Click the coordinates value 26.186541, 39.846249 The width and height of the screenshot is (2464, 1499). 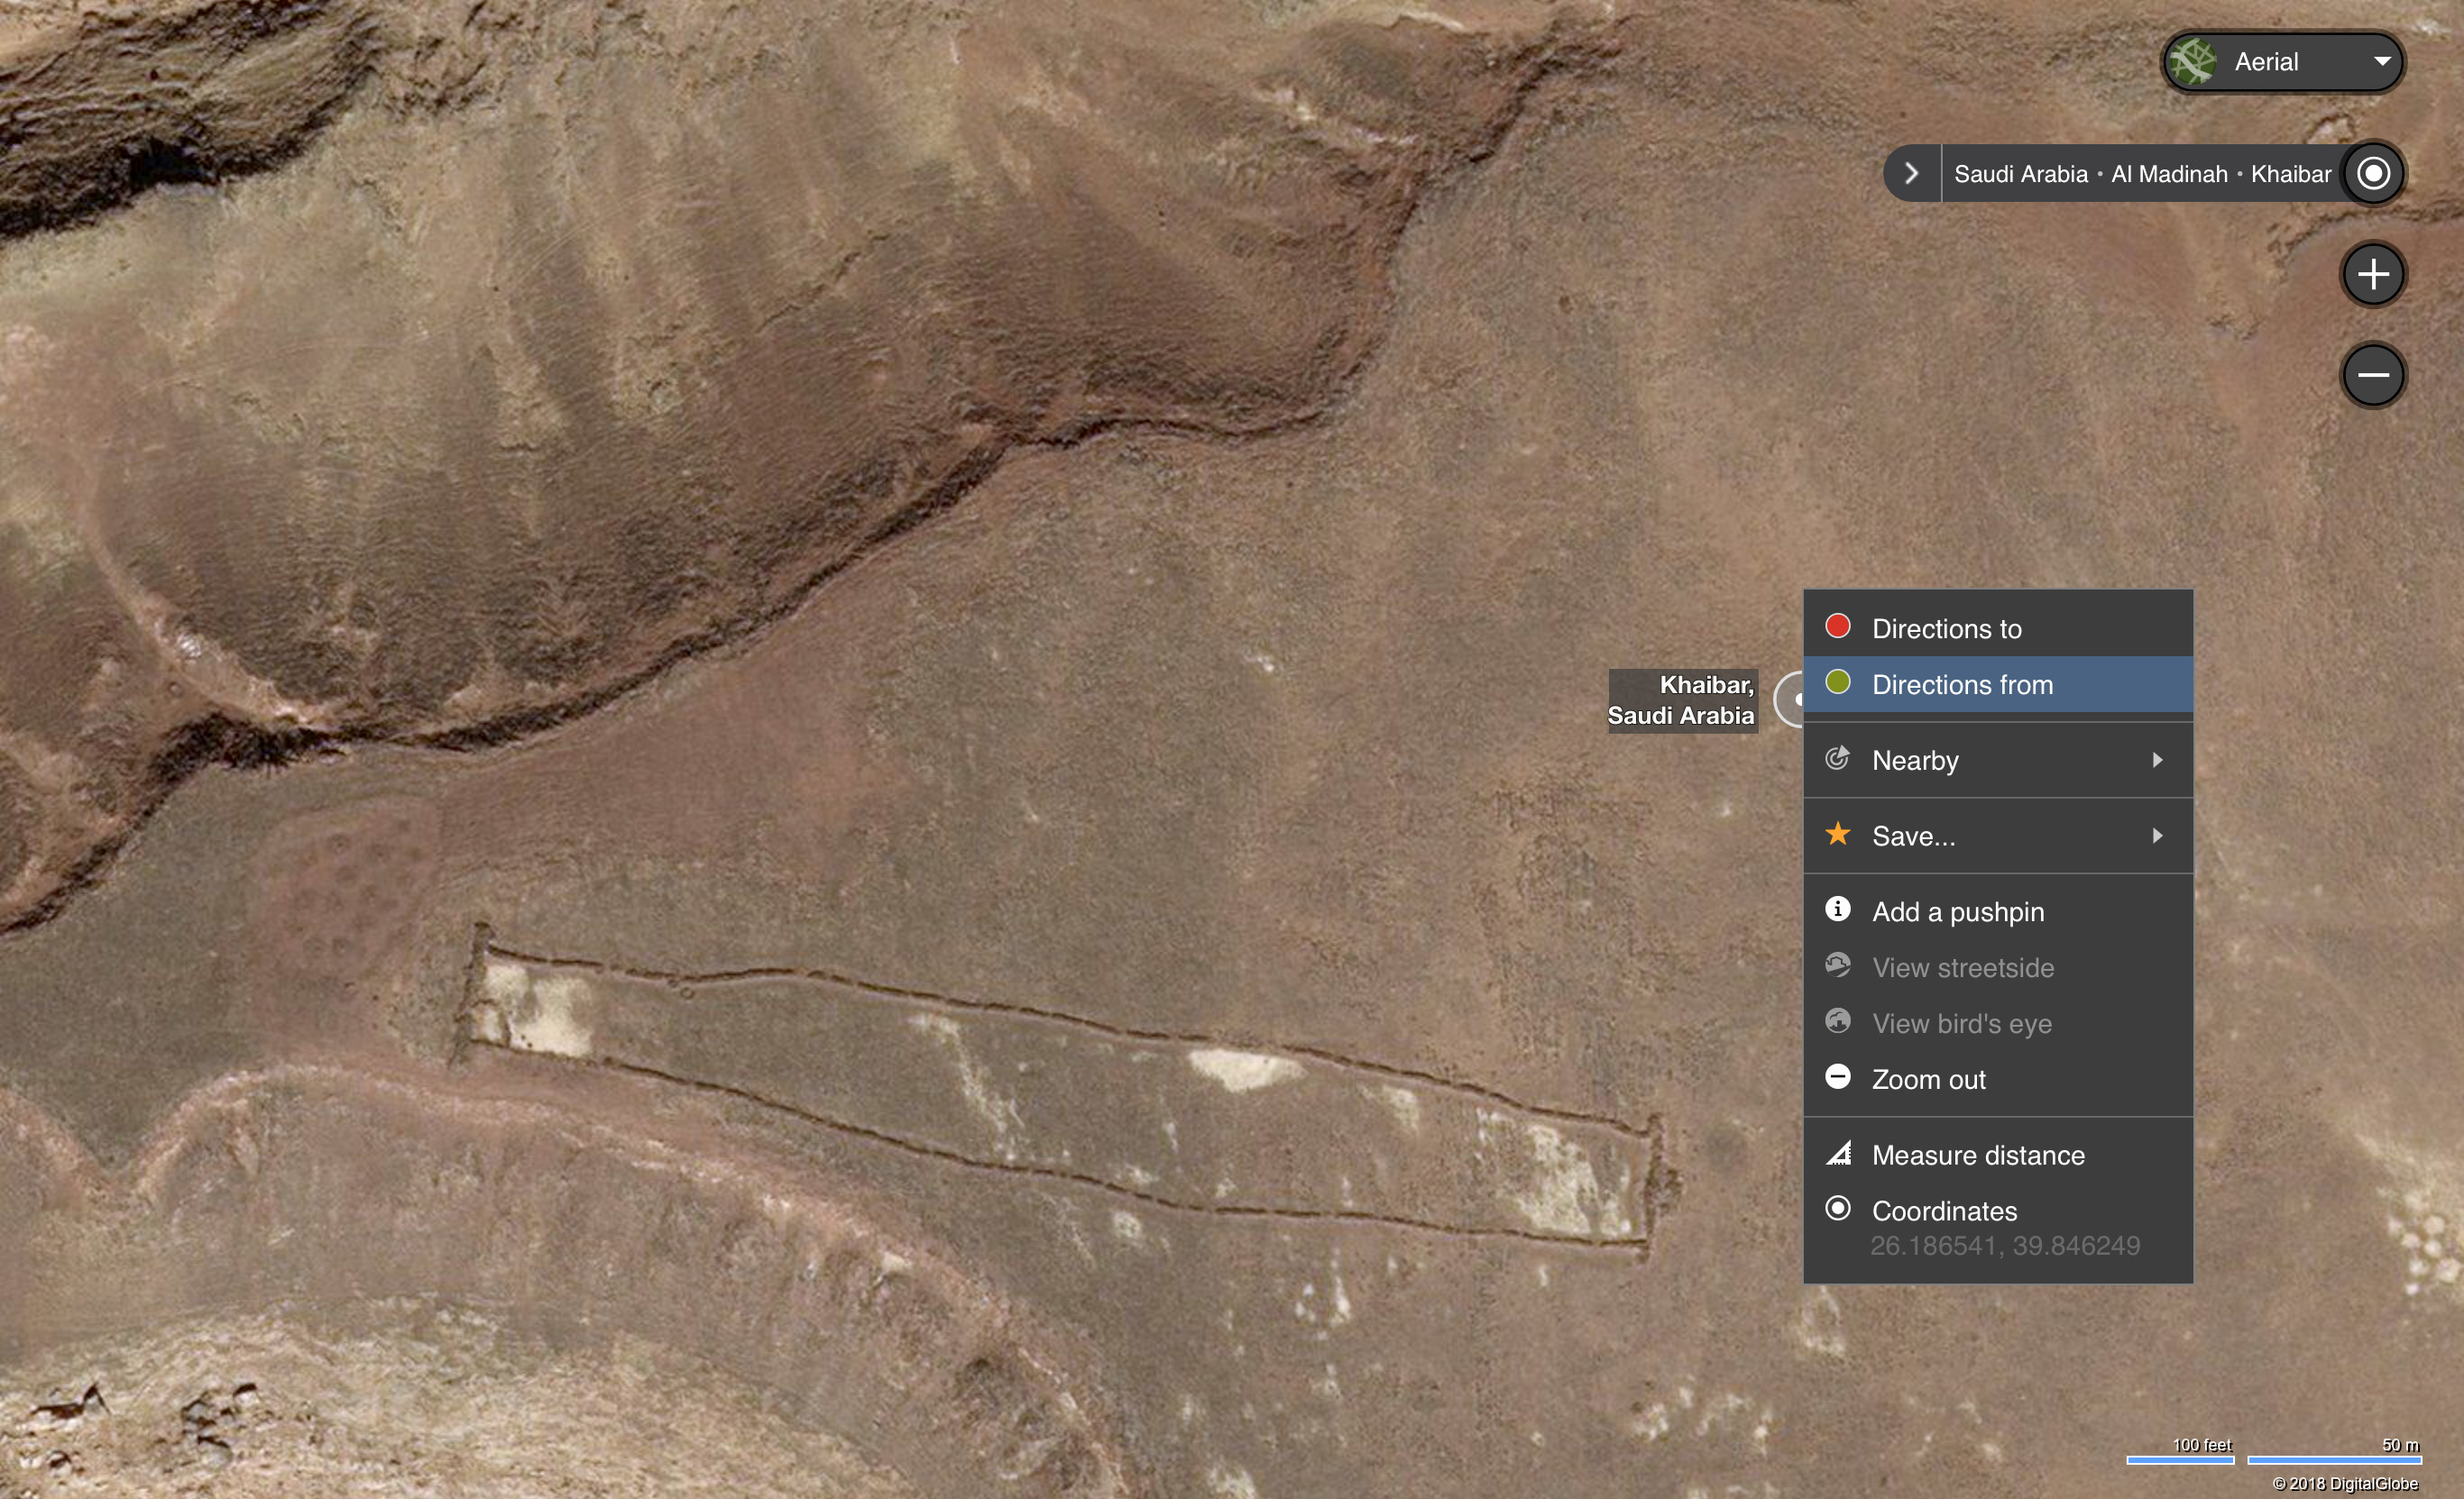pos(2005,1247)
